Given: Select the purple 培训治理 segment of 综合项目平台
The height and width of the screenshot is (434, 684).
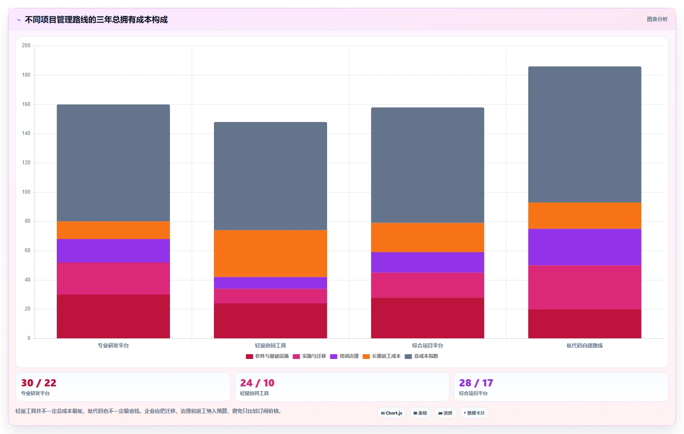Looking at the screenshot, I should click(x=428, y=262).
